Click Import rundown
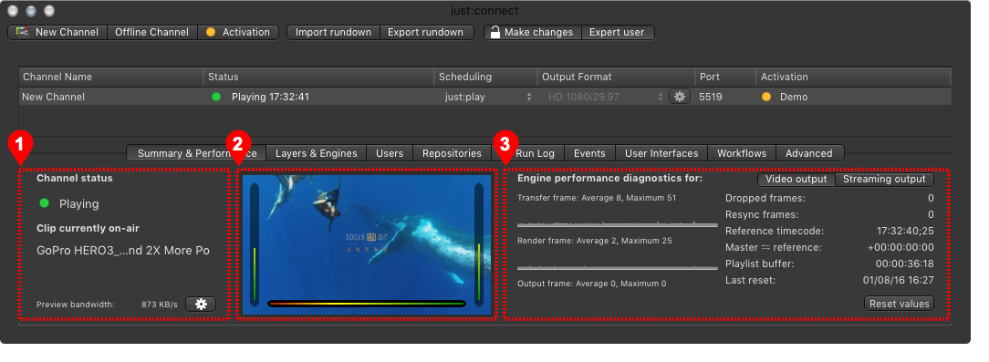Screen dimensions: 989x362 click(x=334, y=32)
